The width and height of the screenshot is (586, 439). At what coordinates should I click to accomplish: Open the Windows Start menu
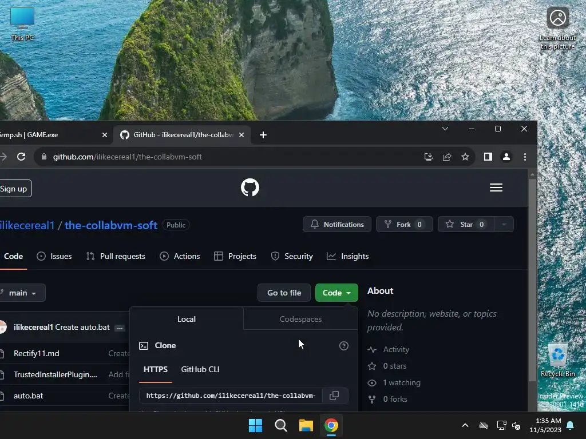click(256, 425)
